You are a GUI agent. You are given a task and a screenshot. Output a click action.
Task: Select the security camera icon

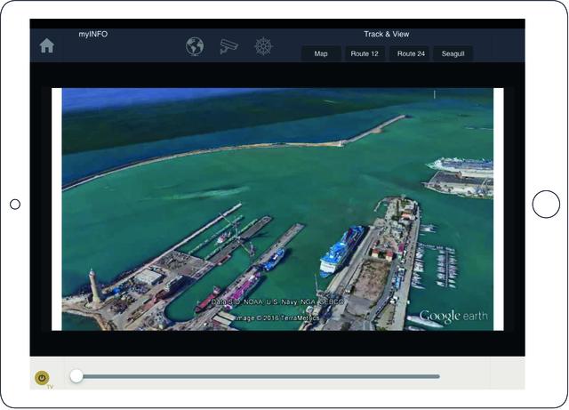(228, 46)
